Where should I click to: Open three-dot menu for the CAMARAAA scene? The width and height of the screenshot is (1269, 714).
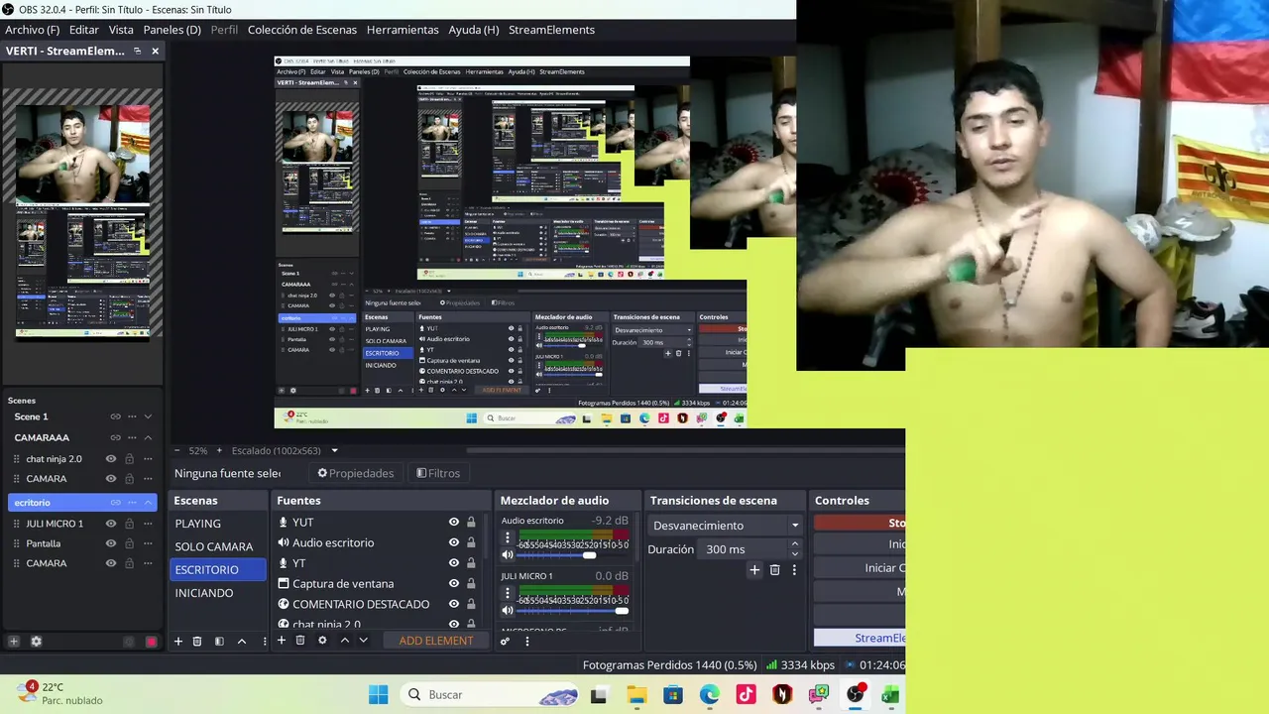tap(132, 437)
